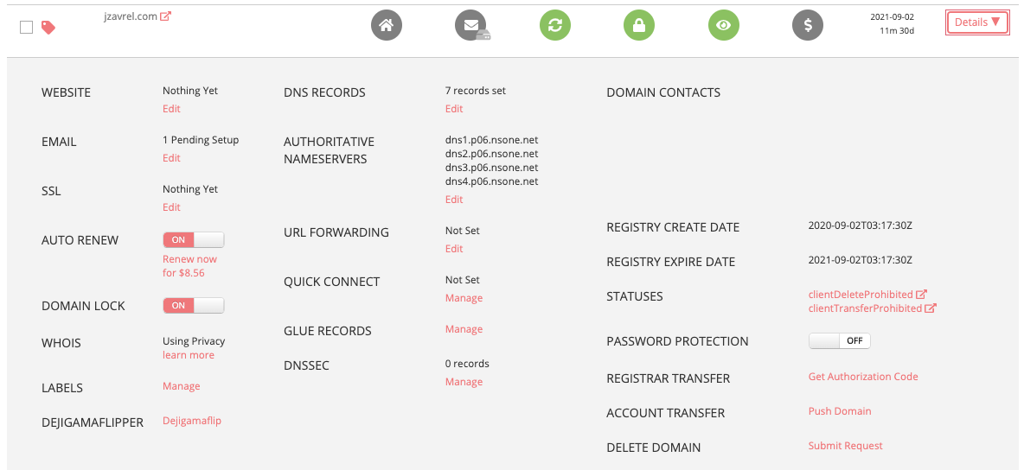Click the green domain lock padlock icon
1024x470 pixels.
pyautogui.click(x=639, y=25)
